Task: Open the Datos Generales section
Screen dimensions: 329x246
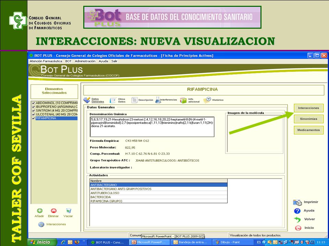Action: [94, 100]
